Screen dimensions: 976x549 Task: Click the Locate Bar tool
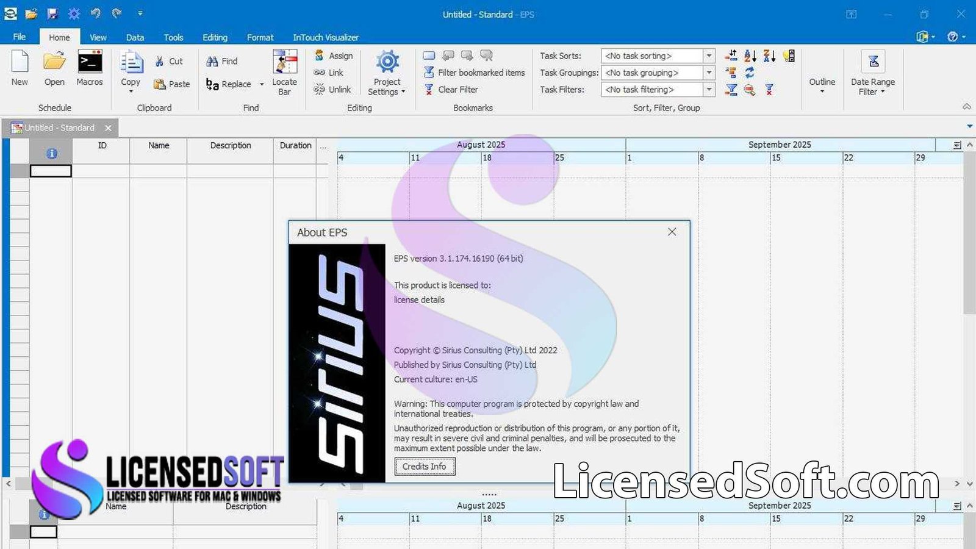click(x=284, y=73)
